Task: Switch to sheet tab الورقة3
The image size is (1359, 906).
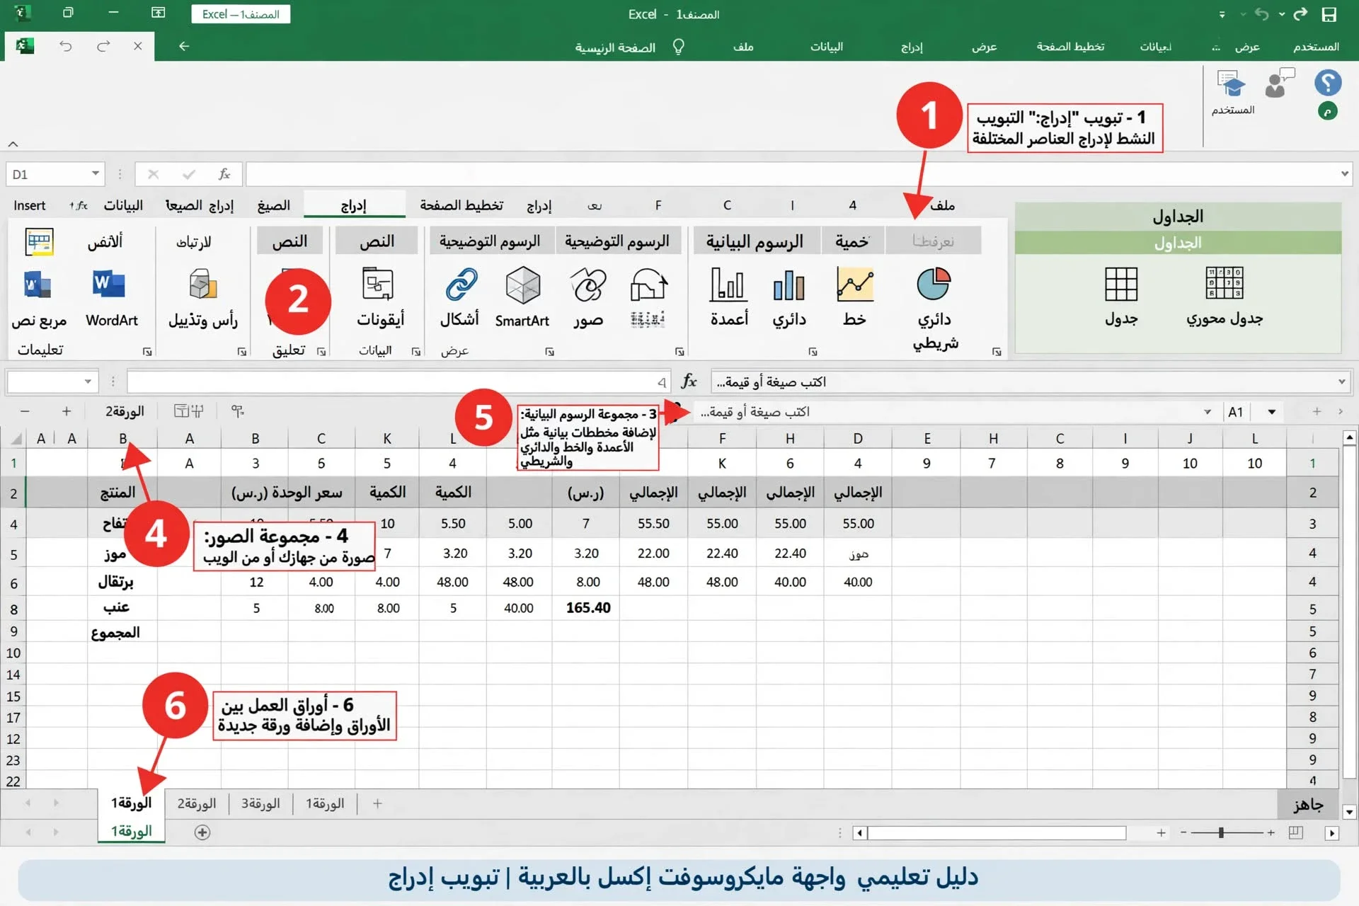Action: coord(260,803)
